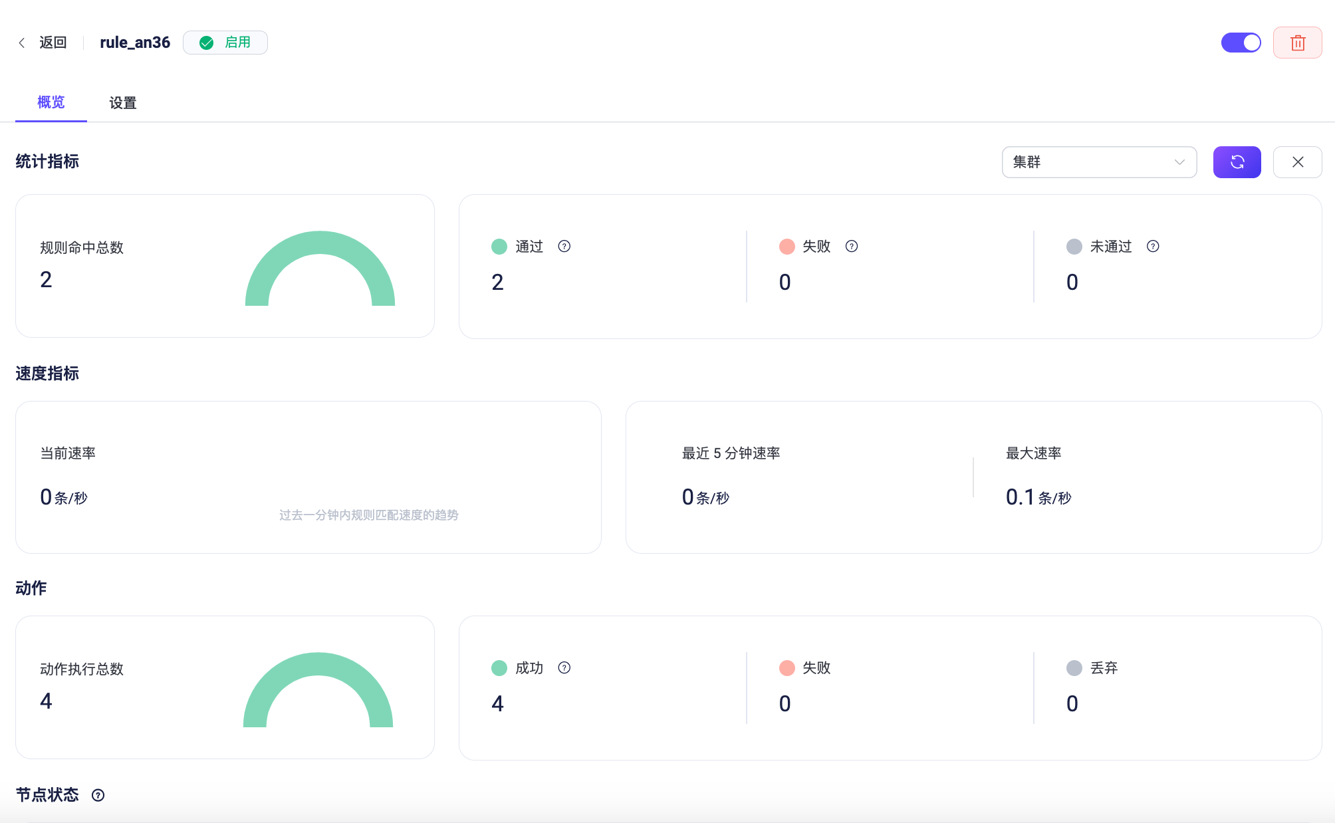Click the 启用 status badge

(225, 43)
